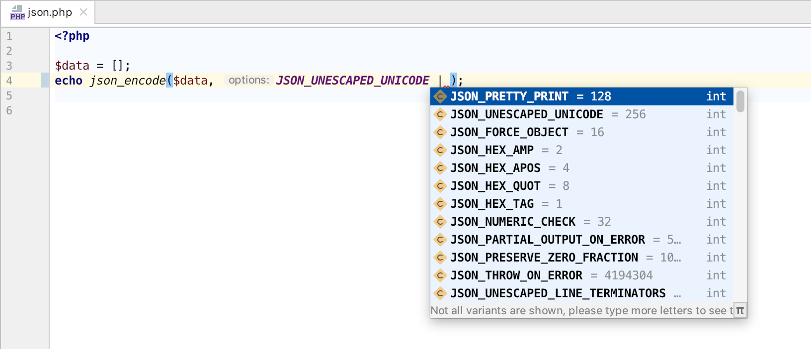Click the PHP file icon on json.php tab
This screenshot has height=349, width=811.
pos(17,12)
